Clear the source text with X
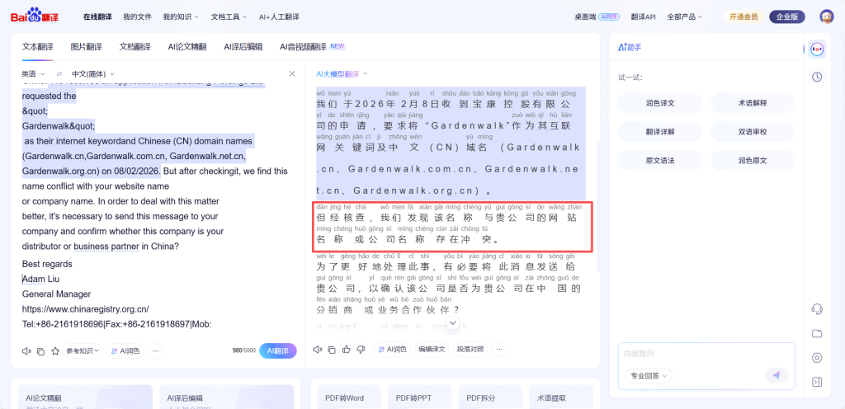The image size is (845, 409). (x=292, y=73)
